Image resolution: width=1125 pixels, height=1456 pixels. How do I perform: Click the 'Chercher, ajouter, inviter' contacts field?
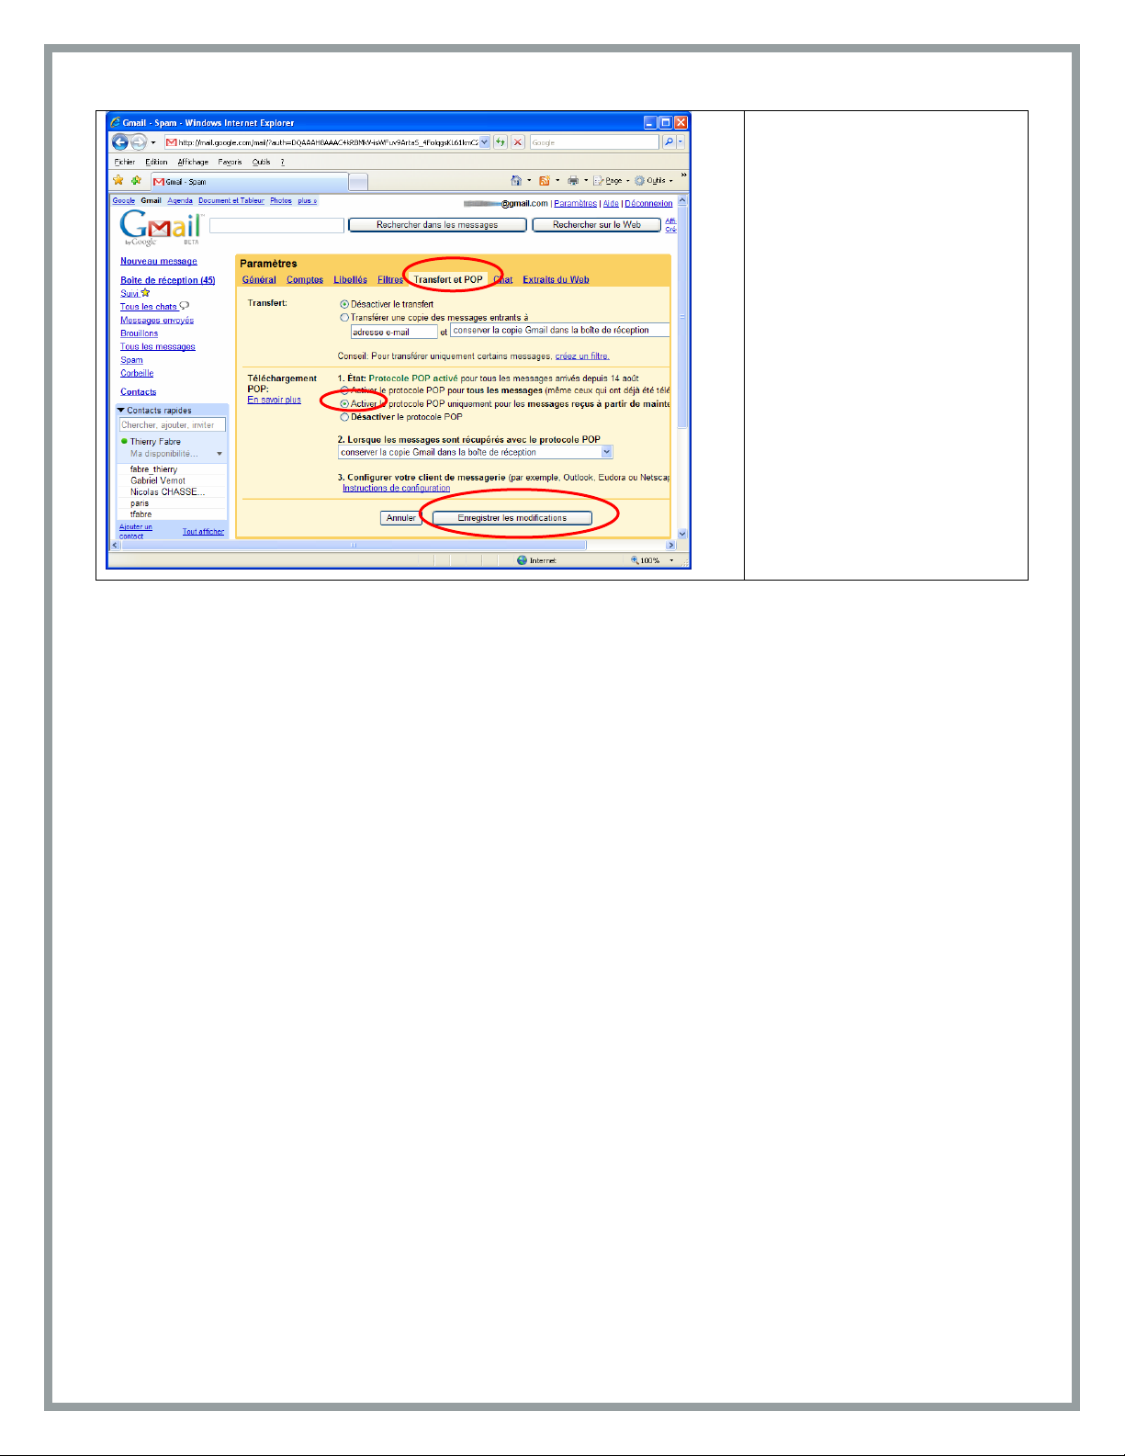click(x=173, y=425)
